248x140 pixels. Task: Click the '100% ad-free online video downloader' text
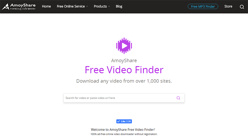(124, 134)
